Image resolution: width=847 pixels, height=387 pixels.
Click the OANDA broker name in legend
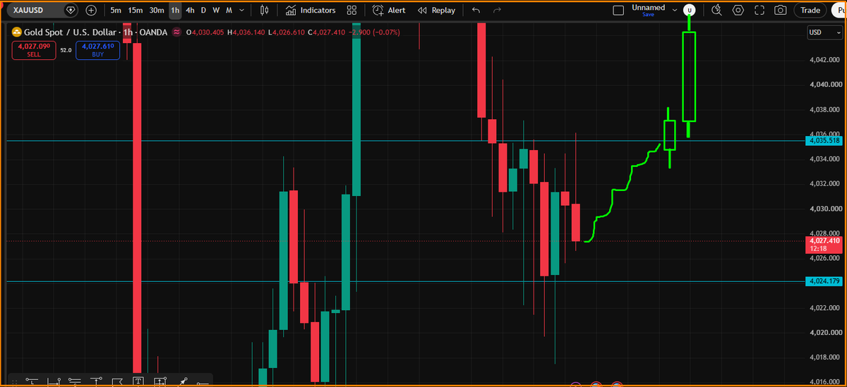pos(152,32)
